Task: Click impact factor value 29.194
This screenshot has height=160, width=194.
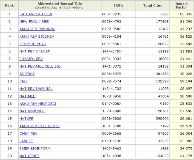Action: (186, 81)
